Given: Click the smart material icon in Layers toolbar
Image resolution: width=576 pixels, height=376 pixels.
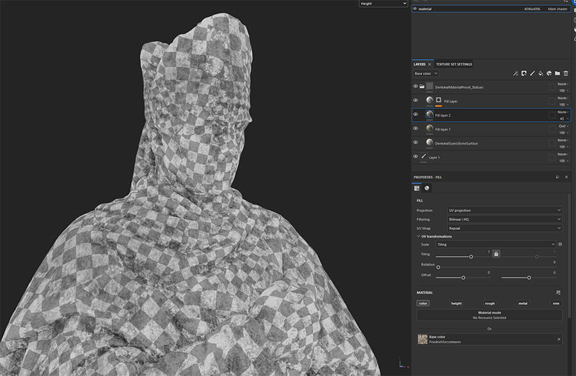Looking at the screenshot, I should click(549, 74).
